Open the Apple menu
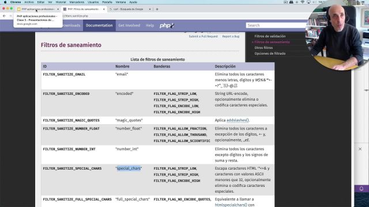Viewport: 369px width, 207px height. click(x=5, y=2)
